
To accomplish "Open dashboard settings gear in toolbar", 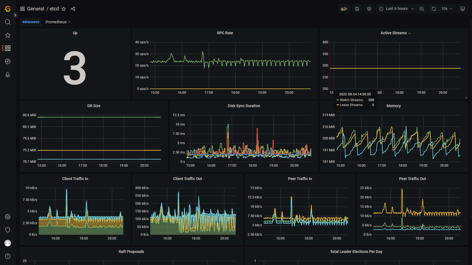I will pyautogui.click(x=369, y=9).
